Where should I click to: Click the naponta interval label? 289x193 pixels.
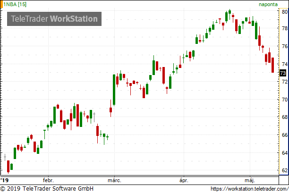268,4
